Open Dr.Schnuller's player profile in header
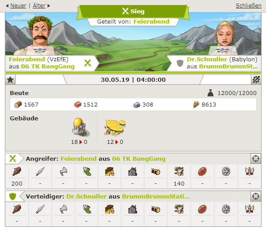 click(207, 59)
